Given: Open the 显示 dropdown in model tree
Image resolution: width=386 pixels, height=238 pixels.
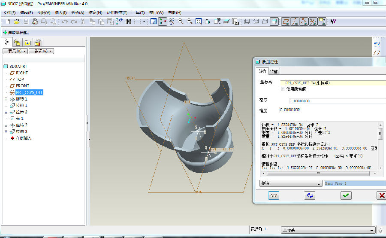Looking at the screenshot, I should (x=15, y=51).
